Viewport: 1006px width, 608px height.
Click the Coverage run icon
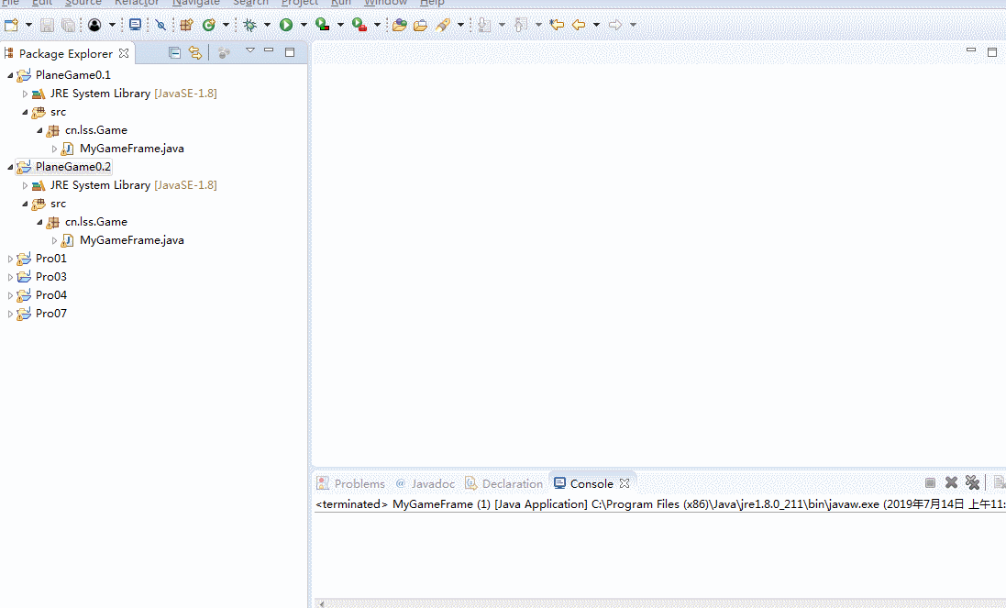pyautogui.click(x=323, y=25)
